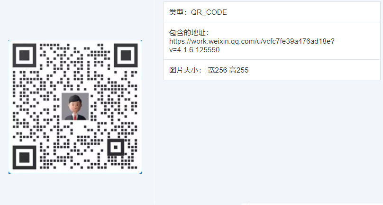Screen dimensions: 383x205
Task: Click the avatar picture inside the QR code
Action: click(x=75, y=106)
